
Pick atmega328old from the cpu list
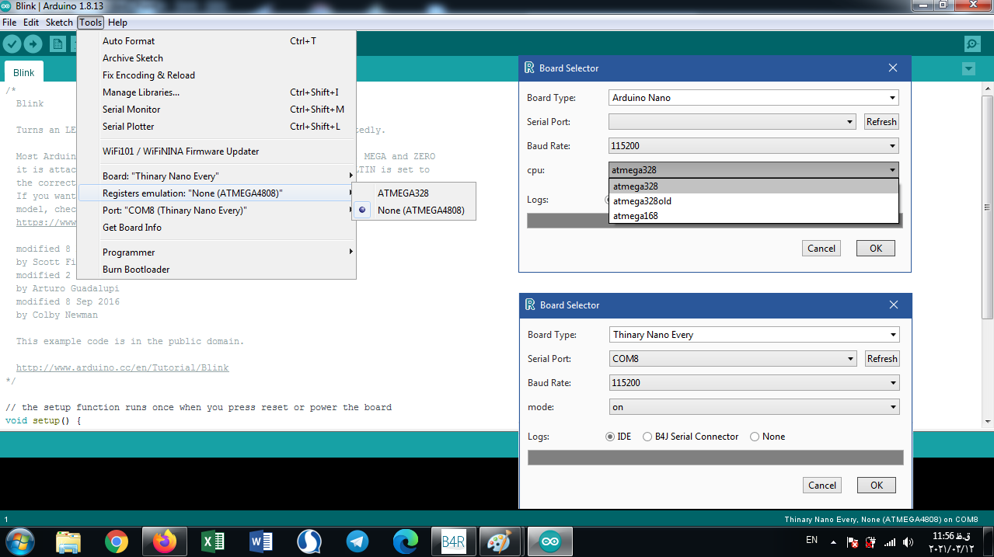(753, 201)
